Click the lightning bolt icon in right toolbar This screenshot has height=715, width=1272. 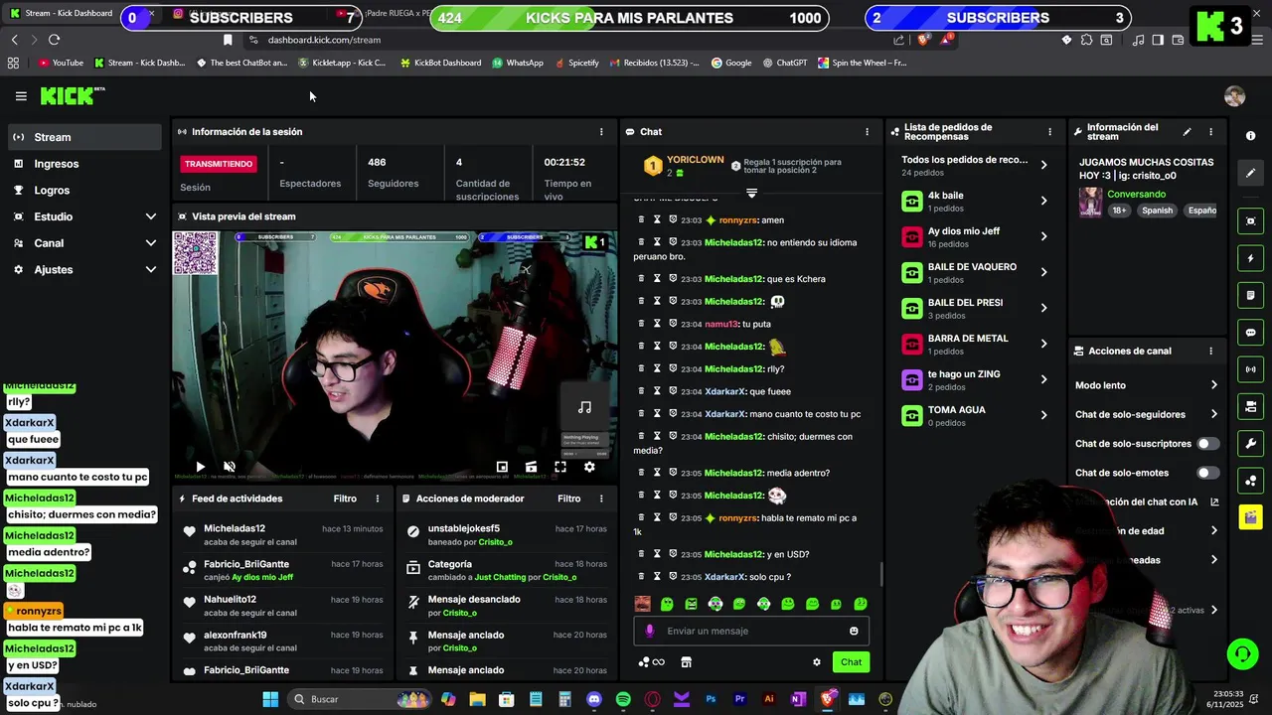click(x=1251, y=258)
